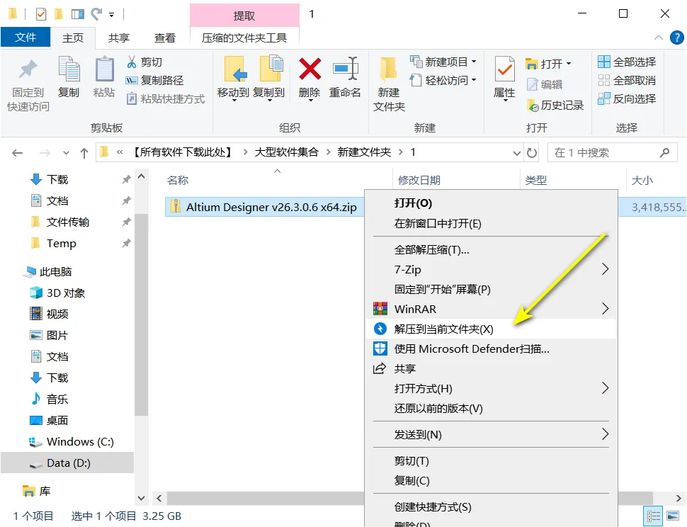Switch to large icons view in status bar
The height and width of the screenshot is (527, 687).
673,516
